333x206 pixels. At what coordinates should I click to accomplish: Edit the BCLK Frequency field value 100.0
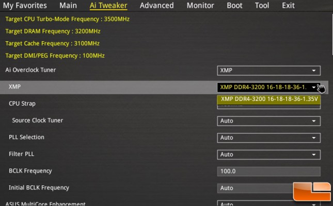click(x=268, y=171)
